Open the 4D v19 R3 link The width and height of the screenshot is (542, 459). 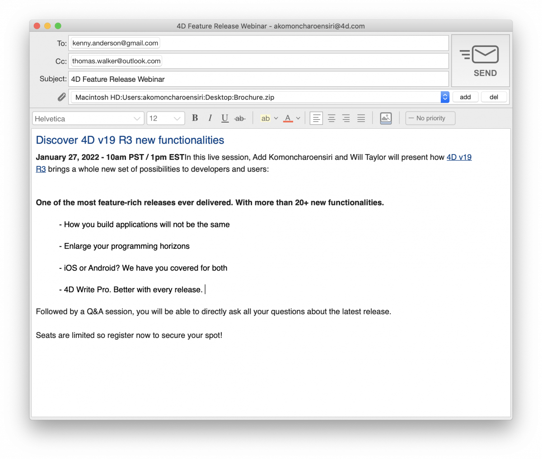coord(459,157)
